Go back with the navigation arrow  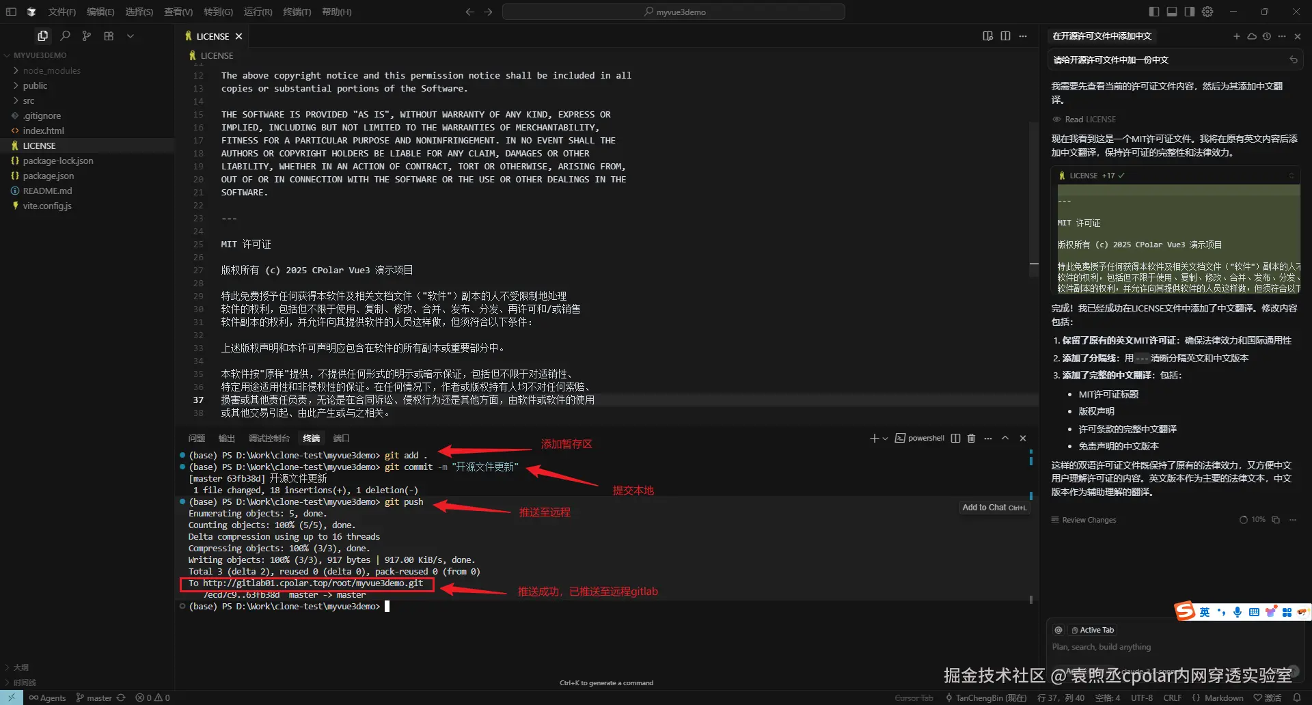pos(469,12)
